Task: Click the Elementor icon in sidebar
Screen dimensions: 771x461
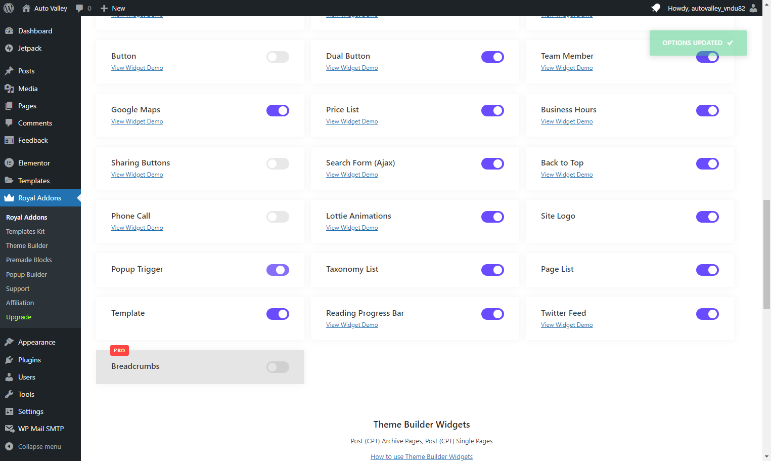Action: point(9,163)
